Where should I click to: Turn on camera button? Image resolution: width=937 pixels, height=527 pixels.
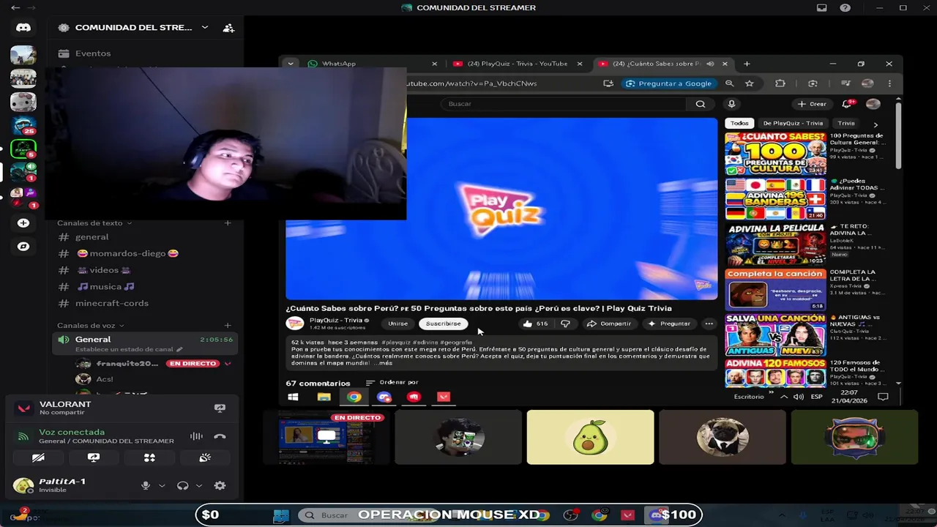pyautogui.click(x=38, y=457)
